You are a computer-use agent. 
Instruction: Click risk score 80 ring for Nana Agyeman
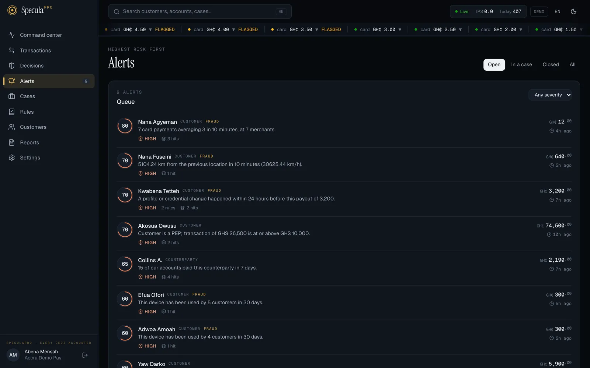tap(125, 126)
